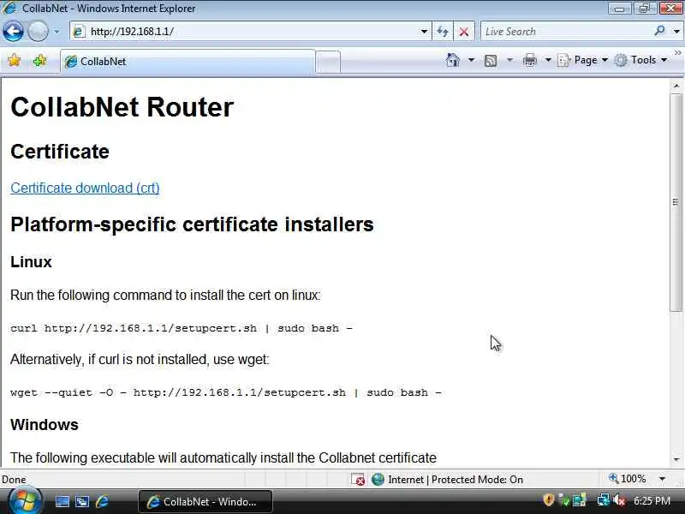Click the green arrow tray icon
Image resolution: width=685 pixels, height=514 pixels.
[x=564, y=499]
